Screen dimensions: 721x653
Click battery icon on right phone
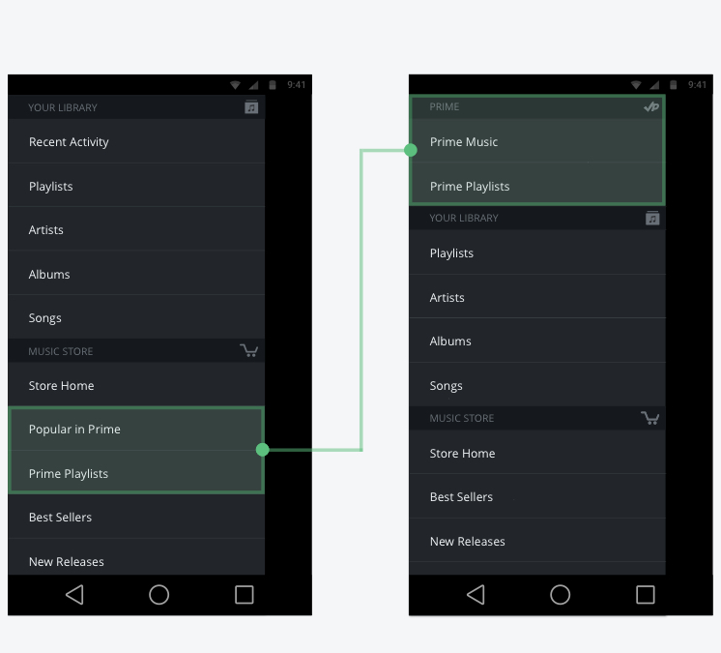pyautogui.click(x=674, y=85)
